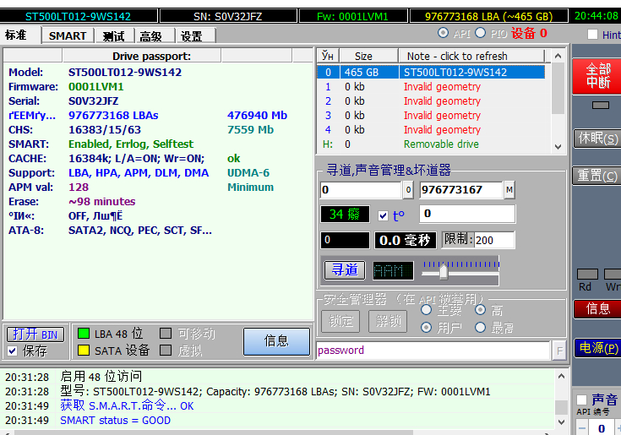Click the 休眠(S) button
The image size is (621, 435).
(x=598, y=139)
